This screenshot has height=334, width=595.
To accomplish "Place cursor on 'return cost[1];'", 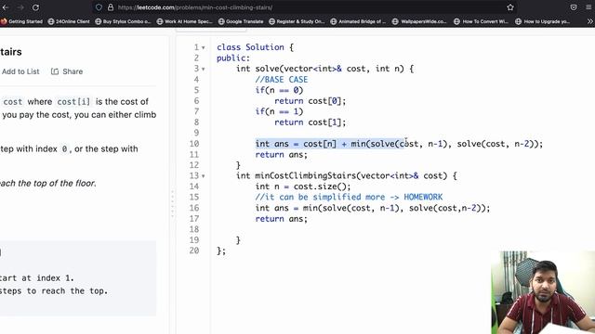I will (310, 122).
